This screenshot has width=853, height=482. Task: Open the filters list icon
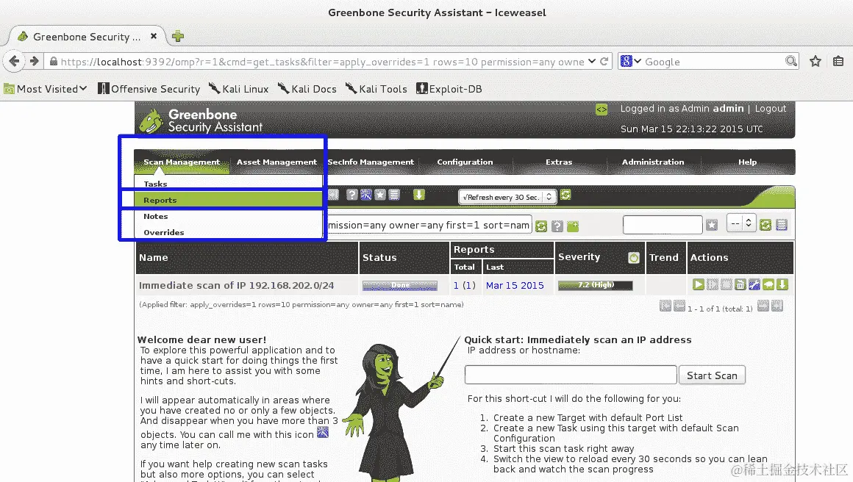[782, 225]
